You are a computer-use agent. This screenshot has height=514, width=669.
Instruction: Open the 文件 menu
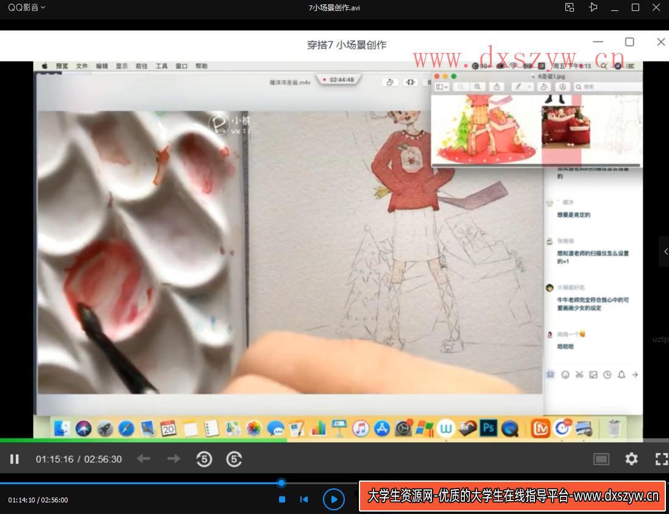tap(82, 66)
